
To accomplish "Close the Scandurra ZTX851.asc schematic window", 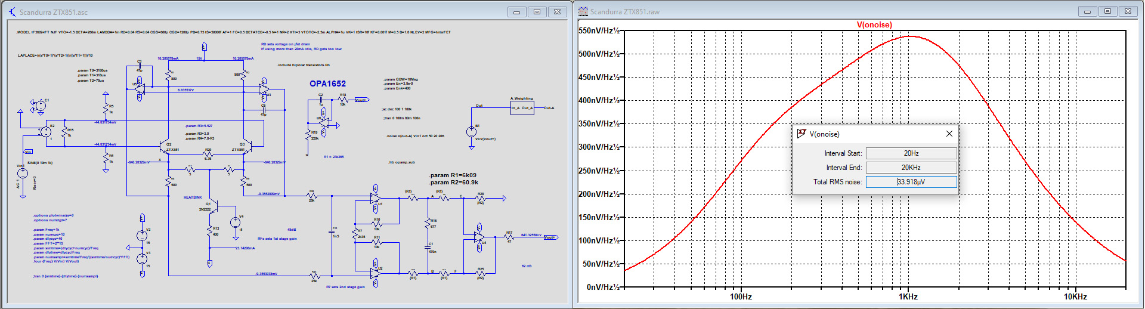I will click(x=557, y=12).
